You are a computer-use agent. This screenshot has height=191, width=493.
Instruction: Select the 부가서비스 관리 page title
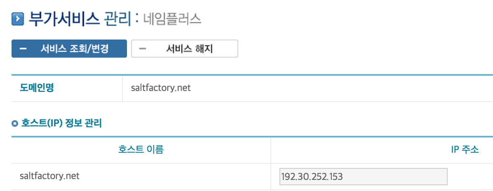point(80,19)
